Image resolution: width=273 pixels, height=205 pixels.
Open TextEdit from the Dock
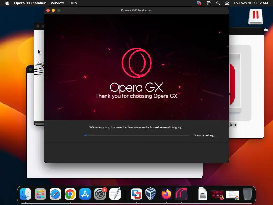(x=115, y=194)
